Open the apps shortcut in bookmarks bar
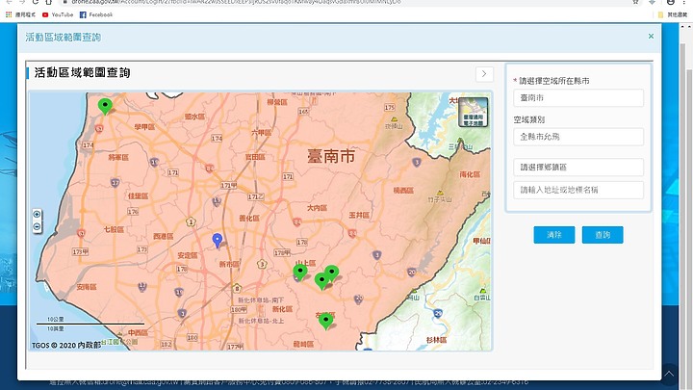 20,14
